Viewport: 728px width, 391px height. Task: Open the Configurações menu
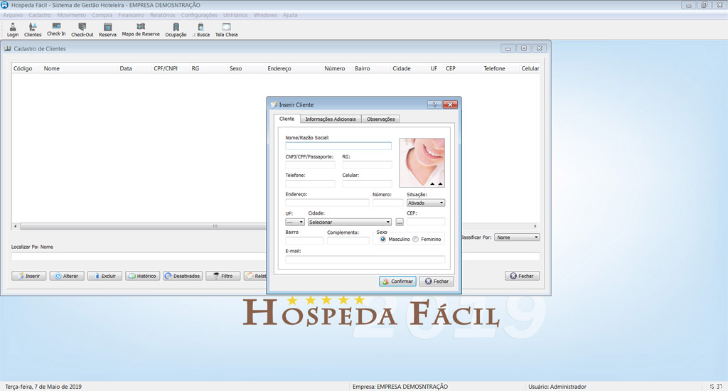click(x=199, y=15)
